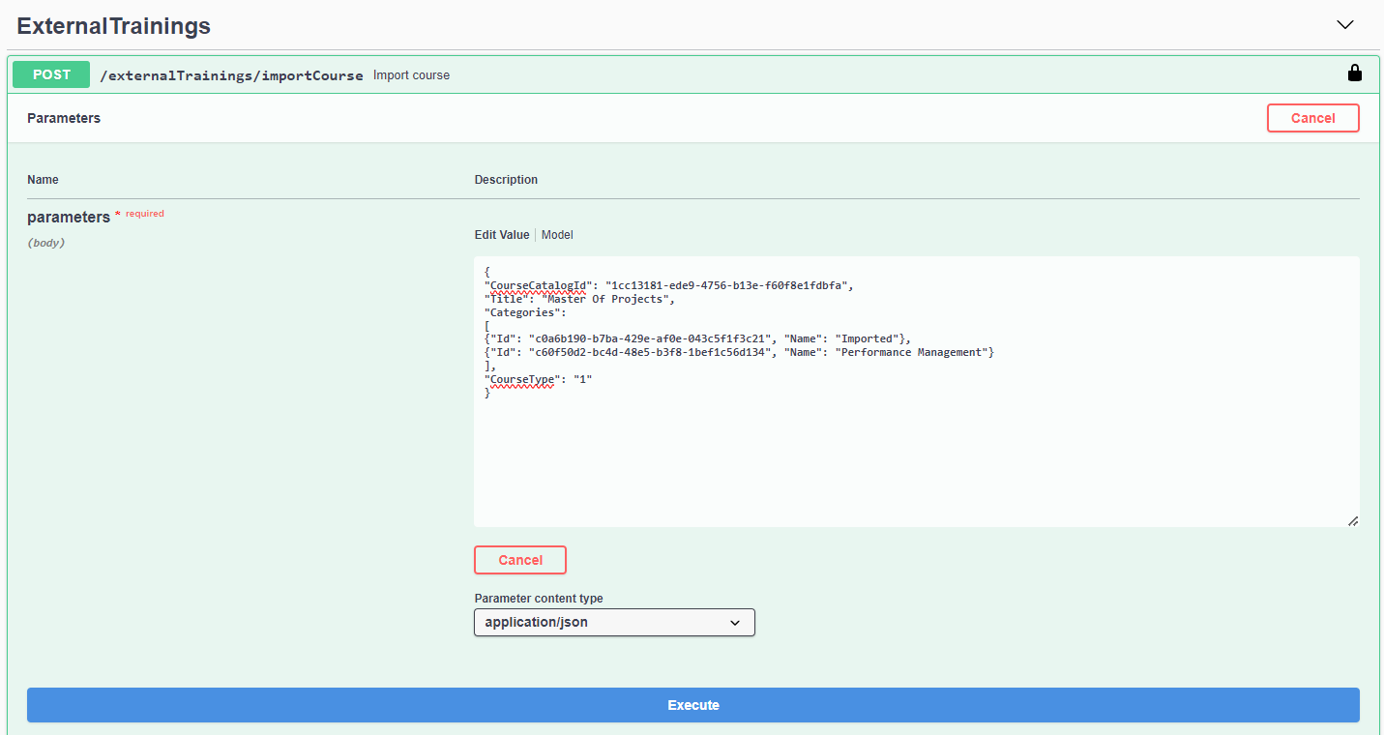Open the Parameter content type dropdown

click(x=613, y=623)
